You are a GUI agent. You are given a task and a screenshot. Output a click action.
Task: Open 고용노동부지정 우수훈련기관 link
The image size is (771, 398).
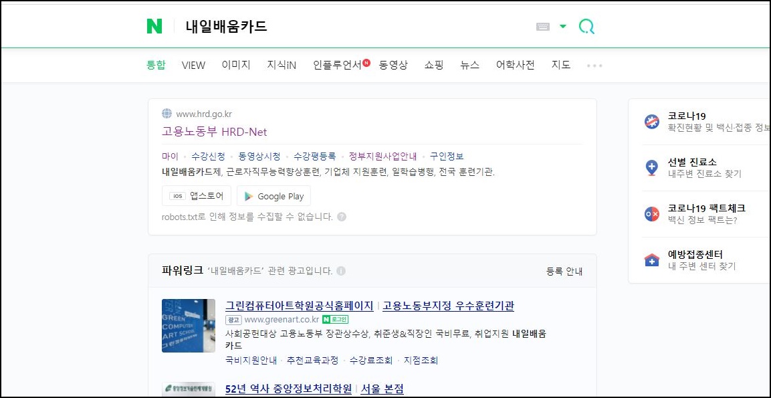(x=449, y=306)
